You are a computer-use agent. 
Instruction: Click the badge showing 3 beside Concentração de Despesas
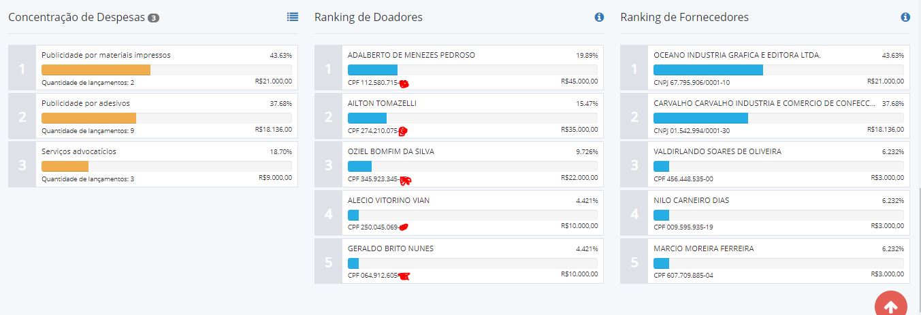pyautogui.click(x=153, y=18)
